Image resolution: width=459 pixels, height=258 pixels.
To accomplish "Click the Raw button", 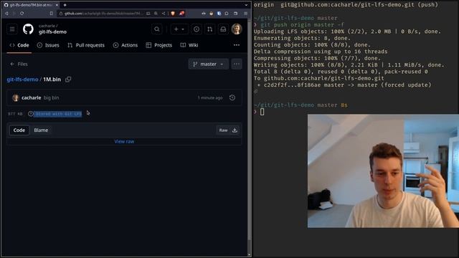I will (x=223, y=130).
